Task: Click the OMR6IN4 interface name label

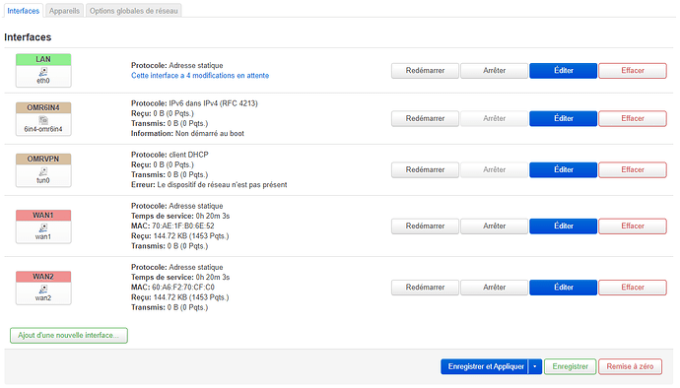Action: 43,107
